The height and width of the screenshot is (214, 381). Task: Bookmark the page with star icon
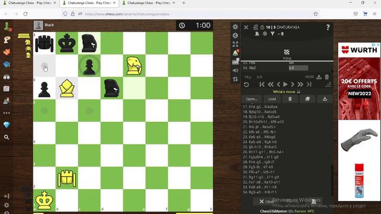pyautogui.click(x=316, y=14)
